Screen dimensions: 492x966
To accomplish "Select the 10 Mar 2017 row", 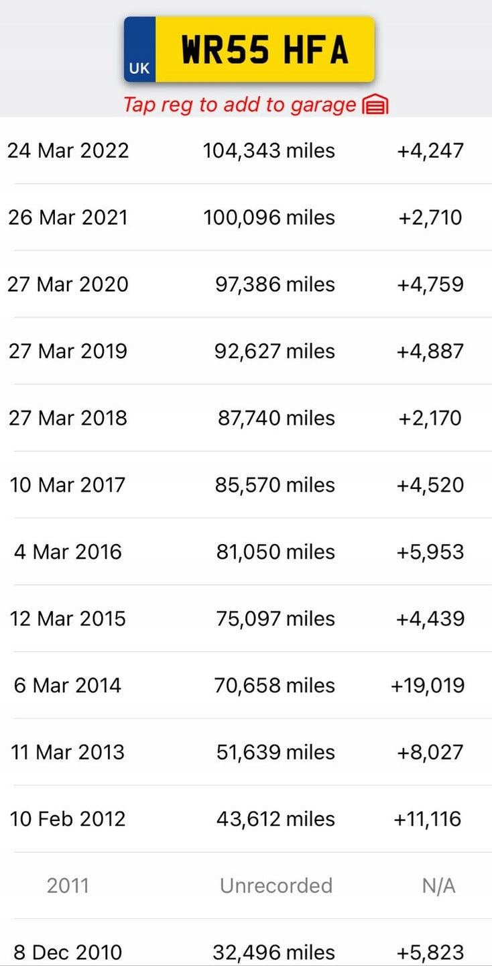I will click(x=246, y=484).
